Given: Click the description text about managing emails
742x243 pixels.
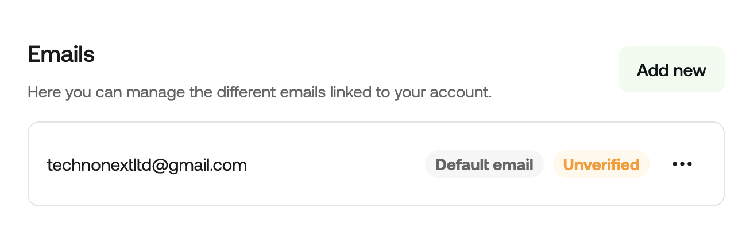Looking at the screenshot, I should (259, 92).
